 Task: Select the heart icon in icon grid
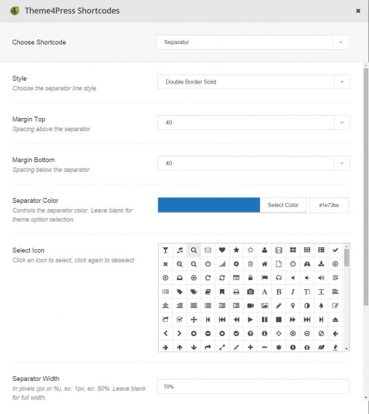point(222,250)
